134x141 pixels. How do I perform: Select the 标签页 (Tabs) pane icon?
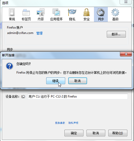pos(26,15)
